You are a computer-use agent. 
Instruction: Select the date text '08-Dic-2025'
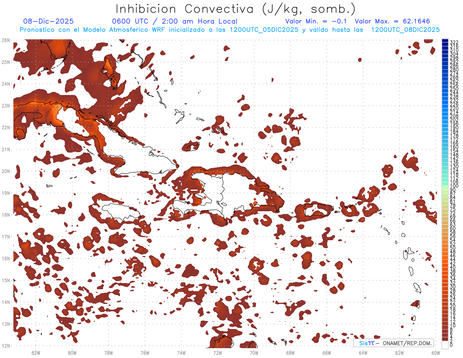(x=48, y=21)
